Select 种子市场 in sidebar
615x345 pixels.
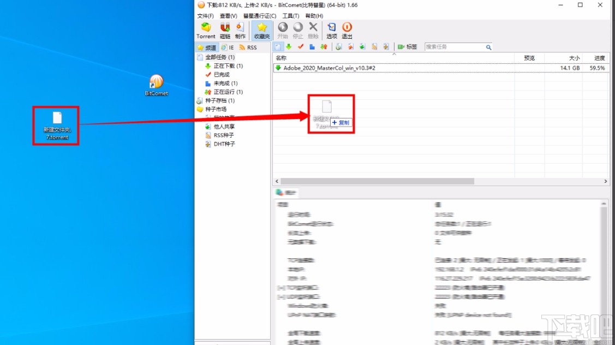tap(216, 109)
